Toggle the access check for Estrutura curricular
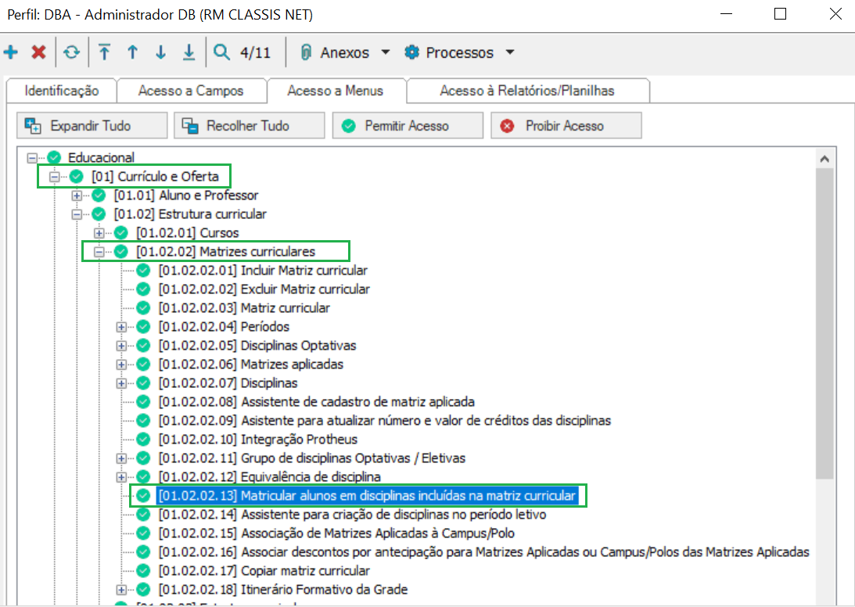Screen dimensions: 855x607 pos(99,214)
